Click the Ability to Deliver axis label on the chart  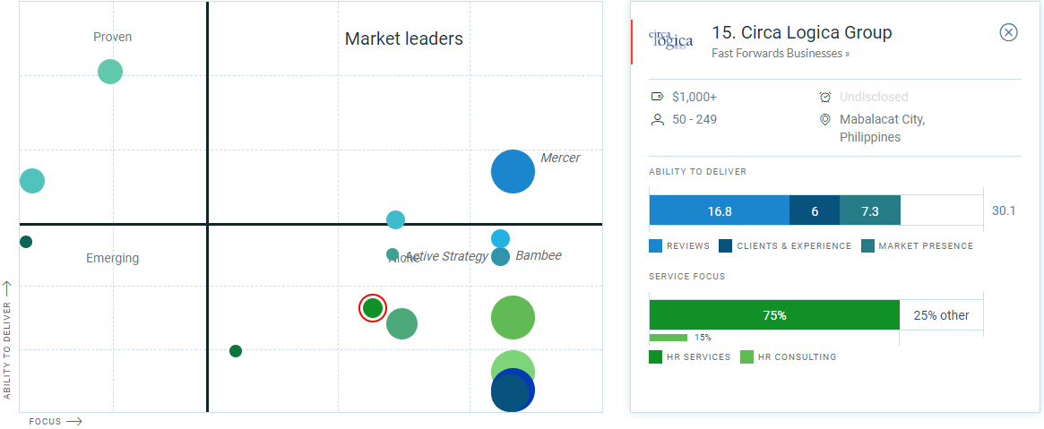tap(7, 350)
